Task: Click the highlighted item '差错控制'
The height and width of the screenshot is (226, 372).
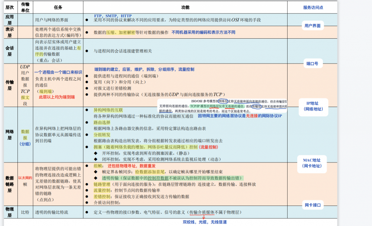Action: pyautogui.click(x=102, y=197)
